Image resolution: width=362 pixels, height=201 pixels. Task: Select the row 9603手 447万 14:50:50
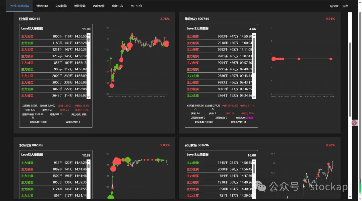219,37
